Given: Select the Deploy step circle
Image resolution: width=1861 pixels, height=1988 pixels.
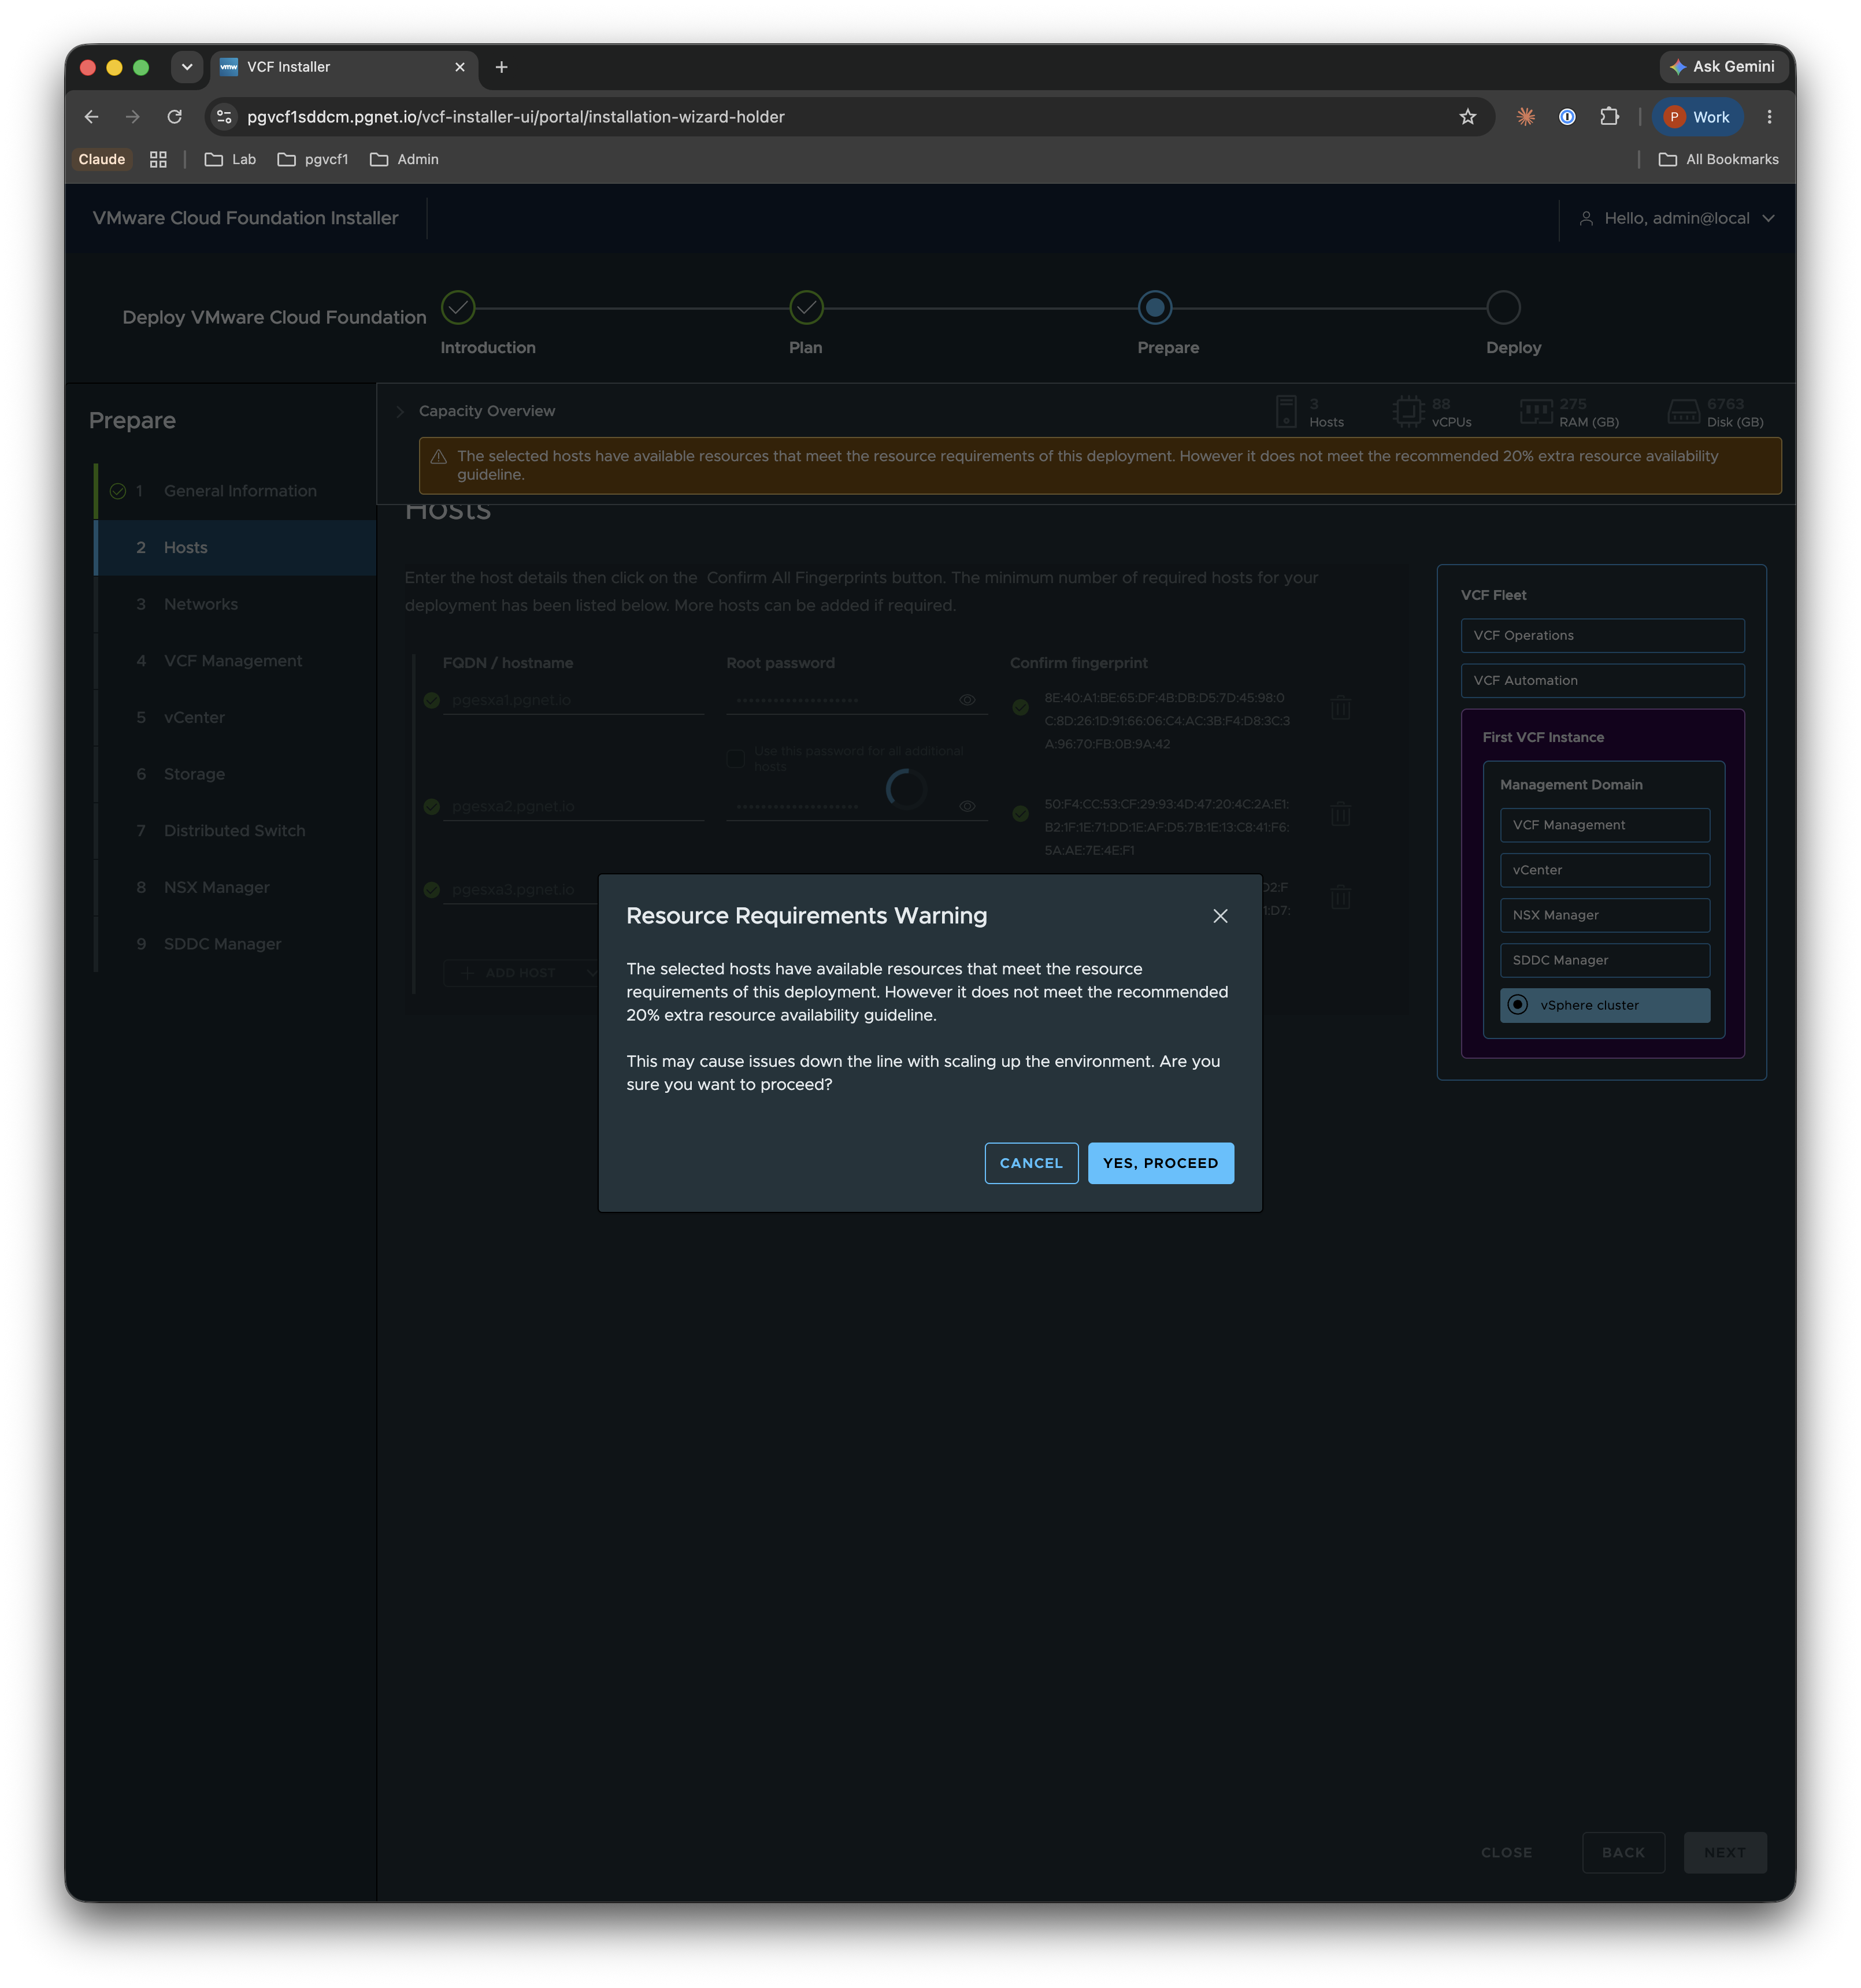Looking at the screenshot, I should click(x=1503, y=308).
